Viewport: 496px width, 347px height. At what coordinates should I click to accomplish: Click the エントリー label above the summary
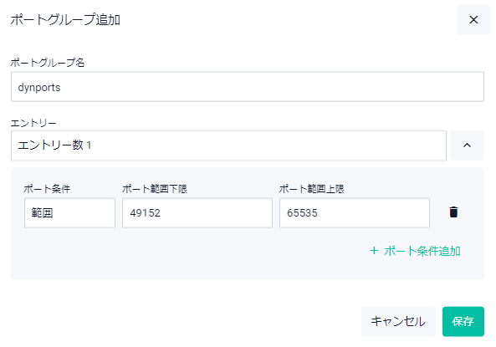[33, 123]
